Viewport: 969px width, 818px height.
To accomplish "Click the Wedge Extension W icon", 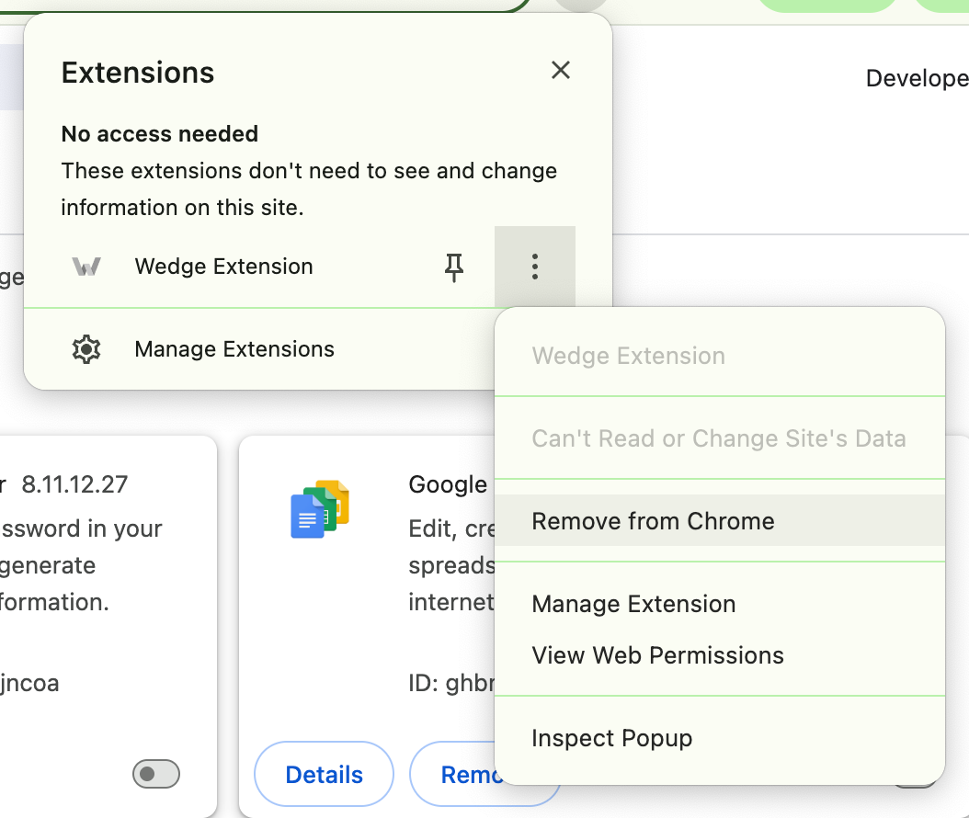I will pyautogui.click(x=86, y=267).
